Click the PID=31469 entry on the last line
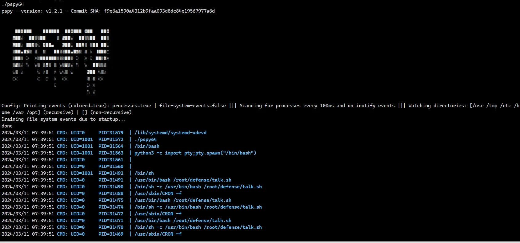Viewport: 520px width, 243px height. [x=111, y=234]
